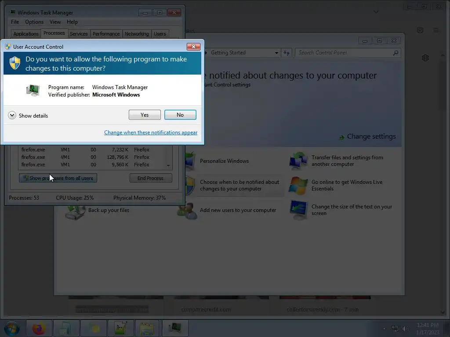Click the volume speaker tray icon
The image size is (450, 337).
(x=406, y=329)
